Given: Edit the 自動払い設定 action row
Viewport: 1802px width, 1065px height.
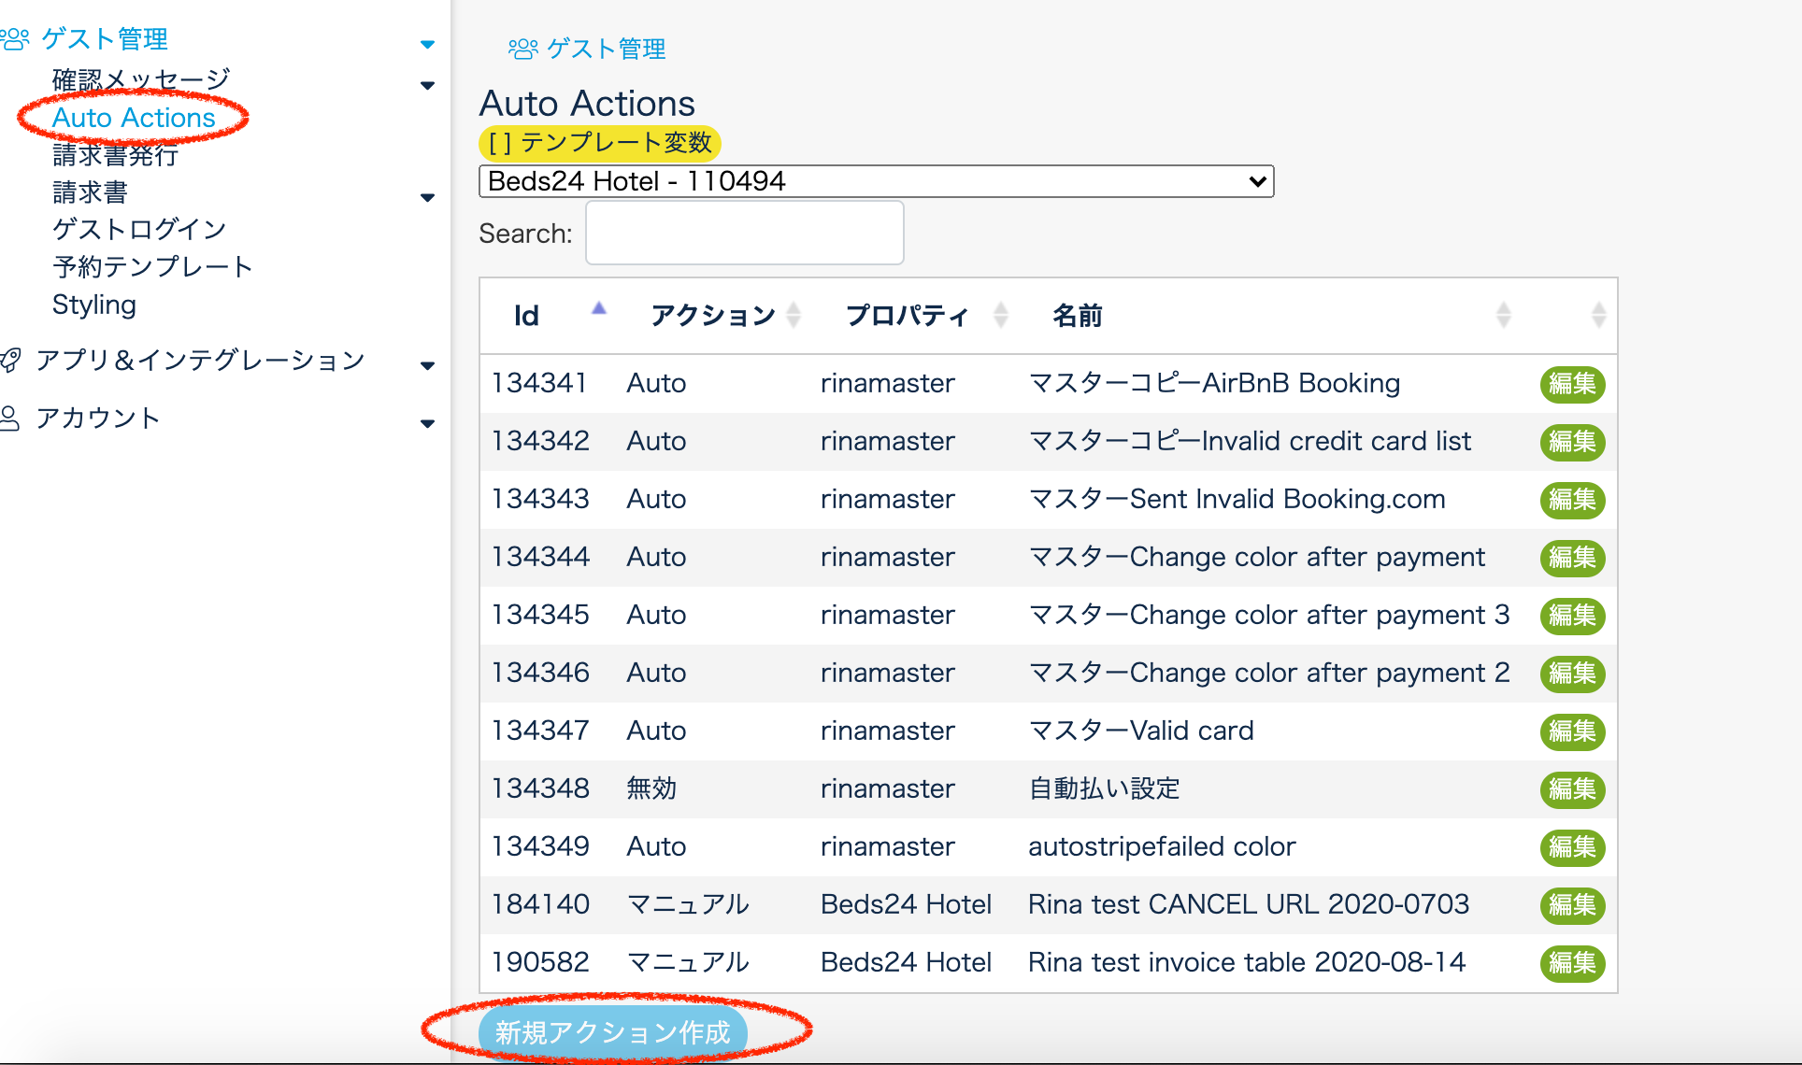Looking at the screenshot, I should click(1571, 789).
